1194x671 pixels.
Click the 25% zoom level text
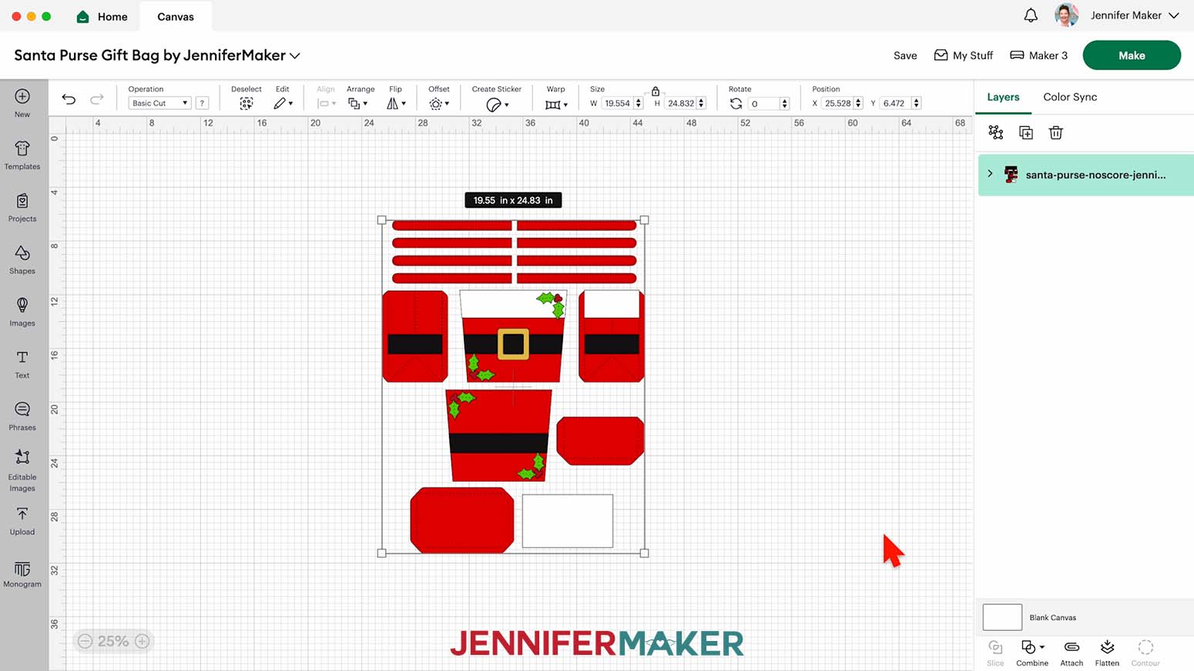pos(113,641)
